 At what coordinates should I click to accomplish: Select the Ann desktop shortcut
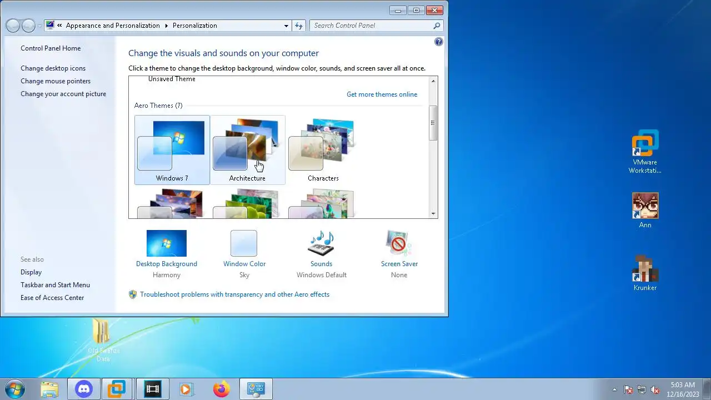645,210
